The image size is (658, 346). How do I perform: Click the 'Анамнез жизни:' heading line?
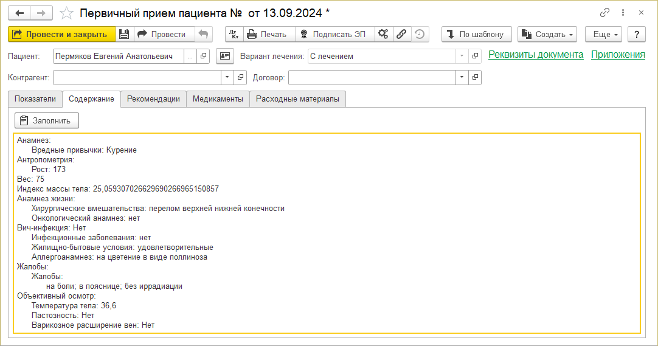(x=46, y=199)
